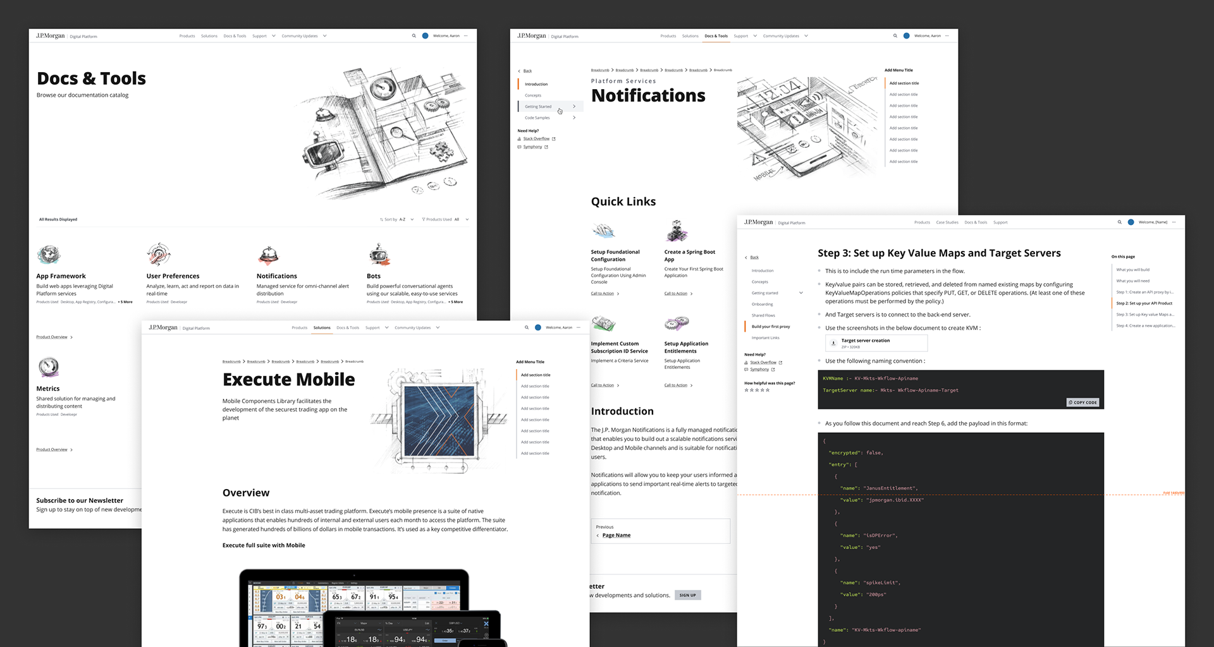Click Symphony link in Step 3 window
Image resolution: width=1214 pixels, height=647 pixels.
coord(759,370)
